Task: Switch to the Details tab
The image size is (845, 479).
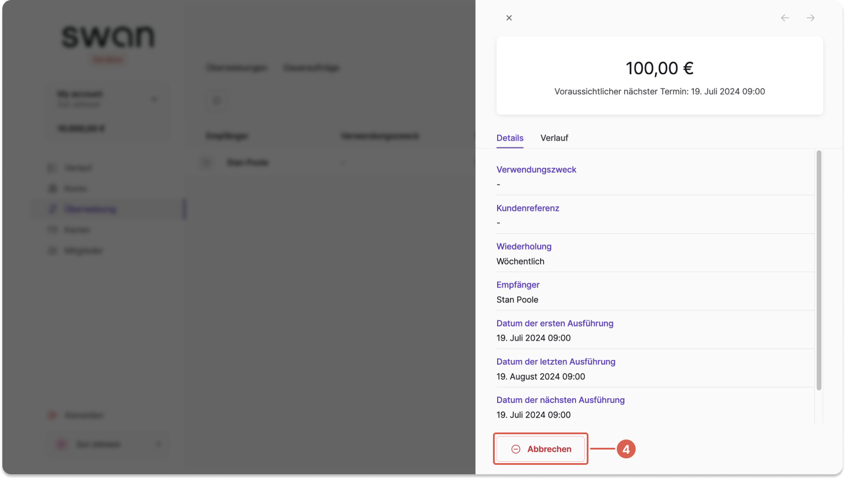Action: point(510,138)
